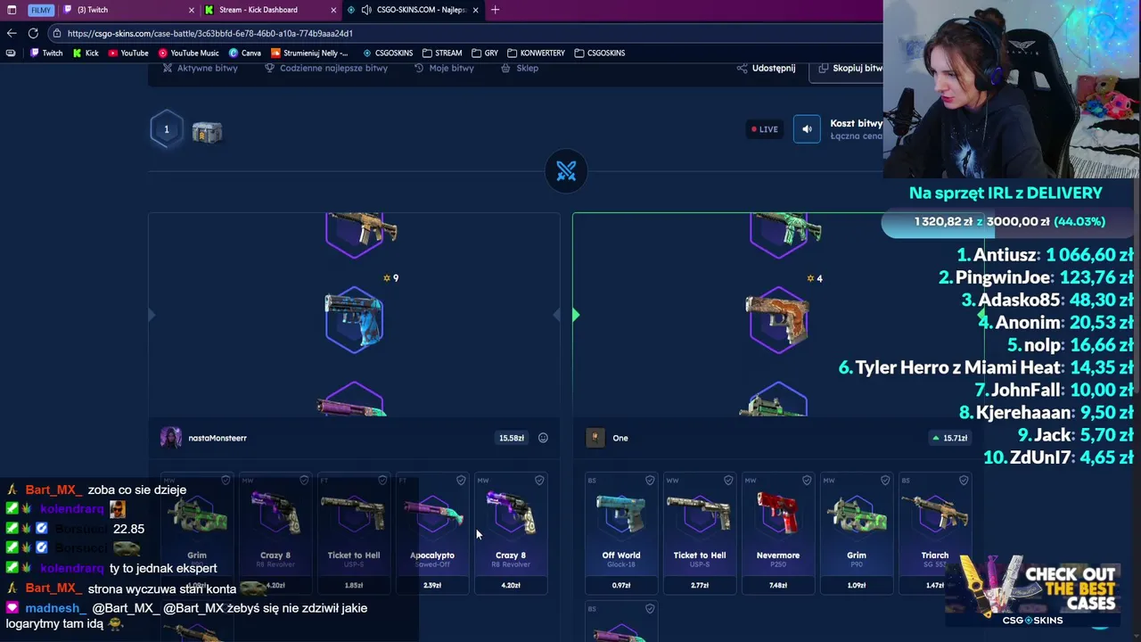
Task: Click the shield icon on One's Grim card
Action: (885, 480)
